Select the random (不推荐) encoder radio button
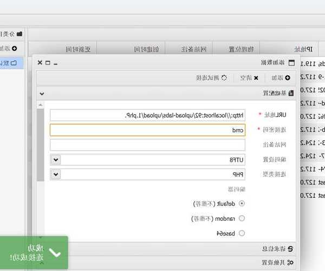 click(242, 218)
